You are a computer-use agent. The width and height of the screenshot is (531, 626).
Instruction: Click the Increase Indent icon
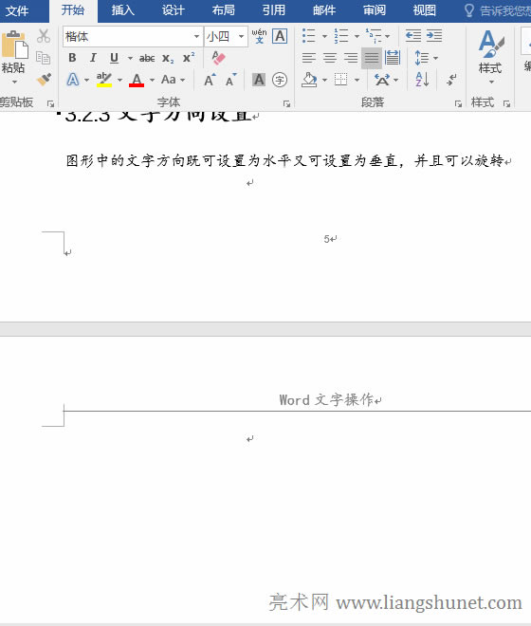(x=434, y=36)
